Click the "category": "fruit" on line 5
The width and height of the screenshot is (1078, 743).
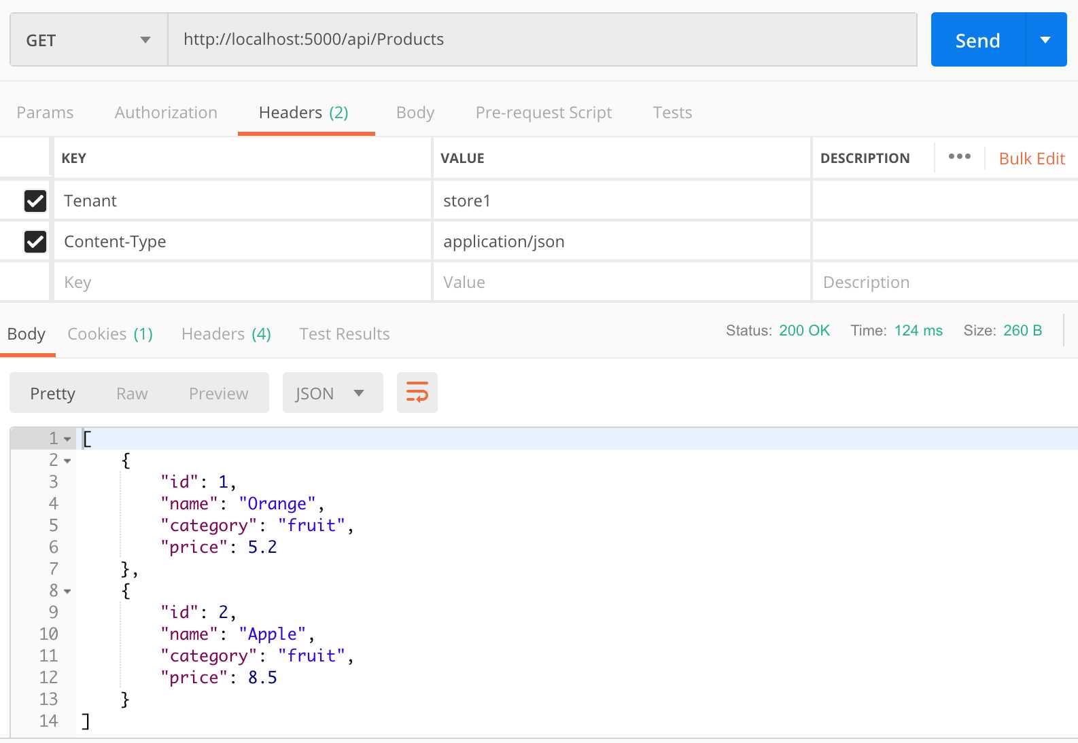[258, 526]
